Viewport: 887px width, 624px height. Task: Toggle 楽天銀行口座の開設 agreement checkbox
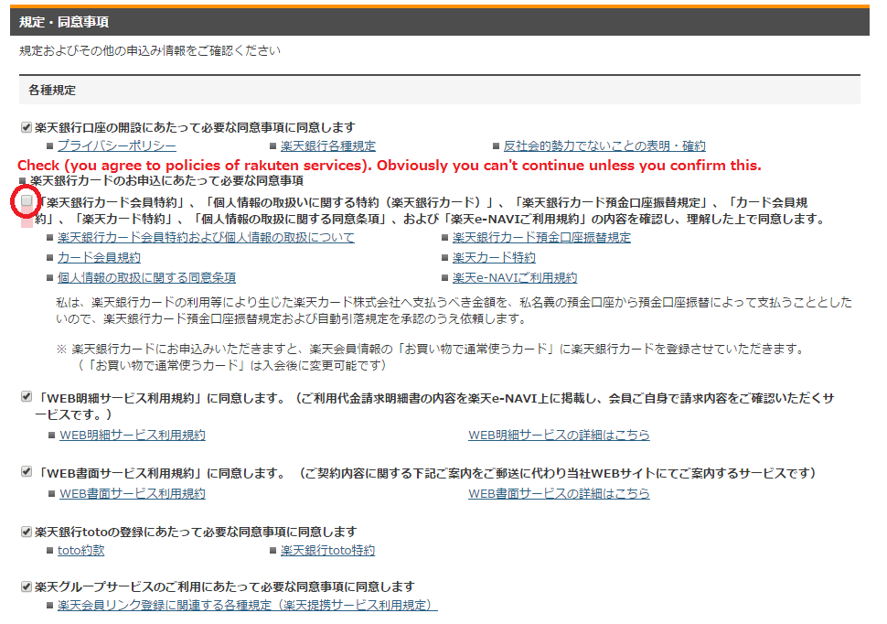(x=26, y=127)
